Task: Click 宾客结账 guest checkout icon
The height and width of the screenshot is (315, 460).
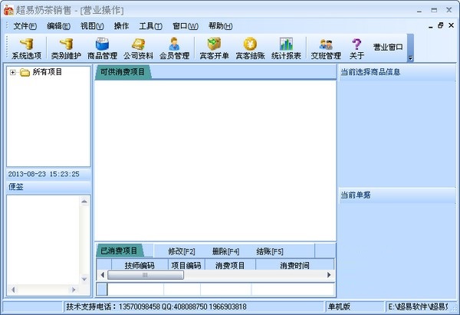Action: point(250,48)
